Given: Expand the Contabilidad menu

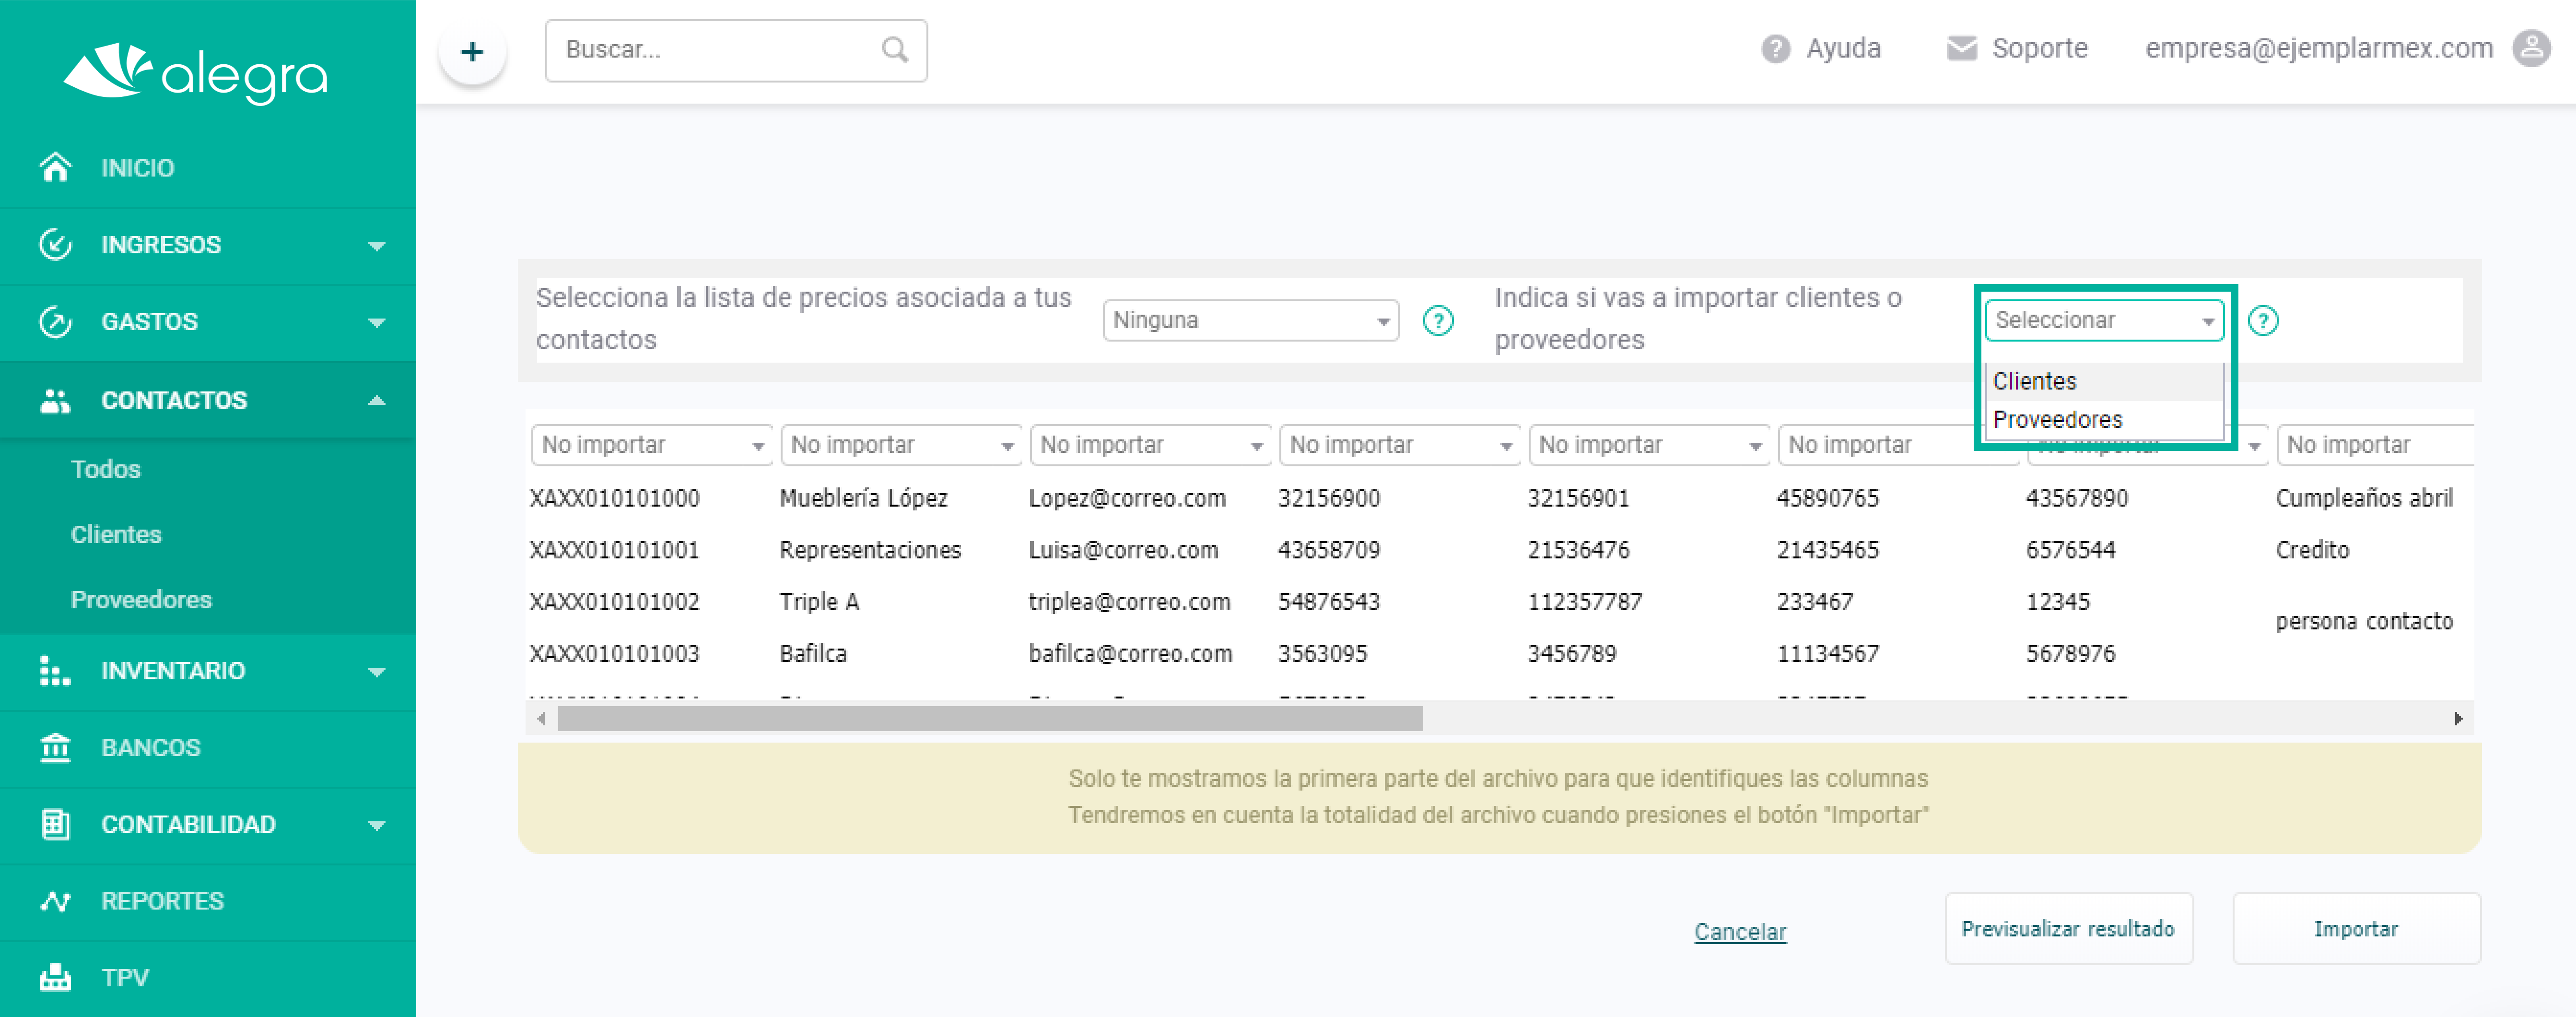Looking at the screenshot, I should pos(377,825).
